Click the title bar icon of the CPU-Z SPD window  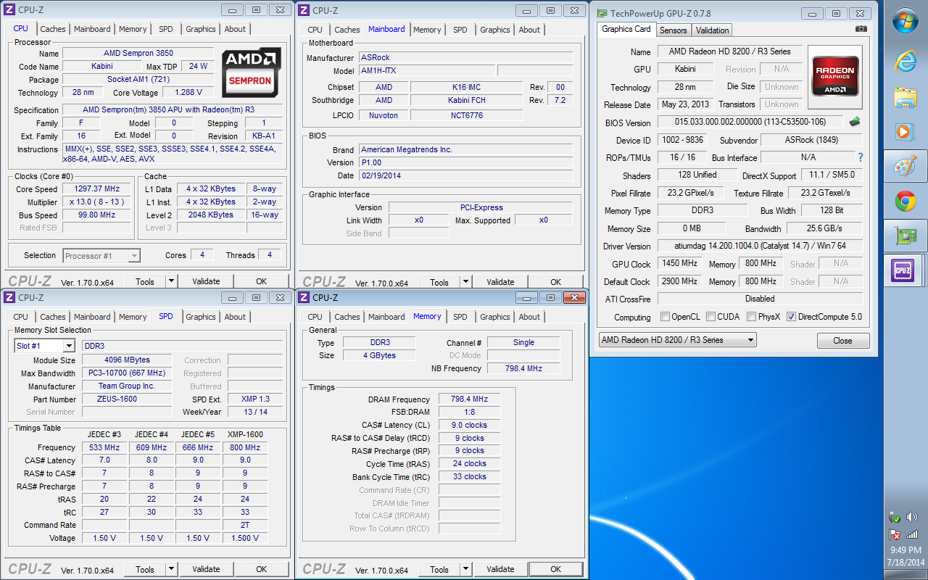(10, 297)
